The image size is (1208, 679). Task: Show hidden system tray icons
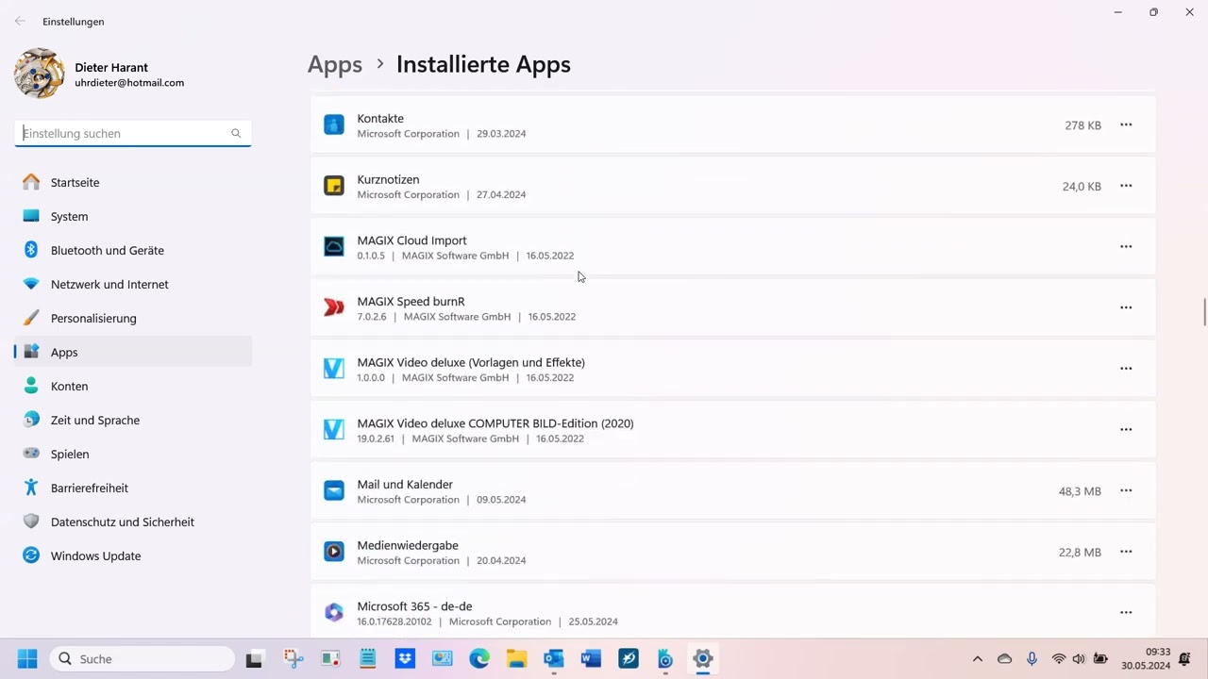click(x=978, y=658)
